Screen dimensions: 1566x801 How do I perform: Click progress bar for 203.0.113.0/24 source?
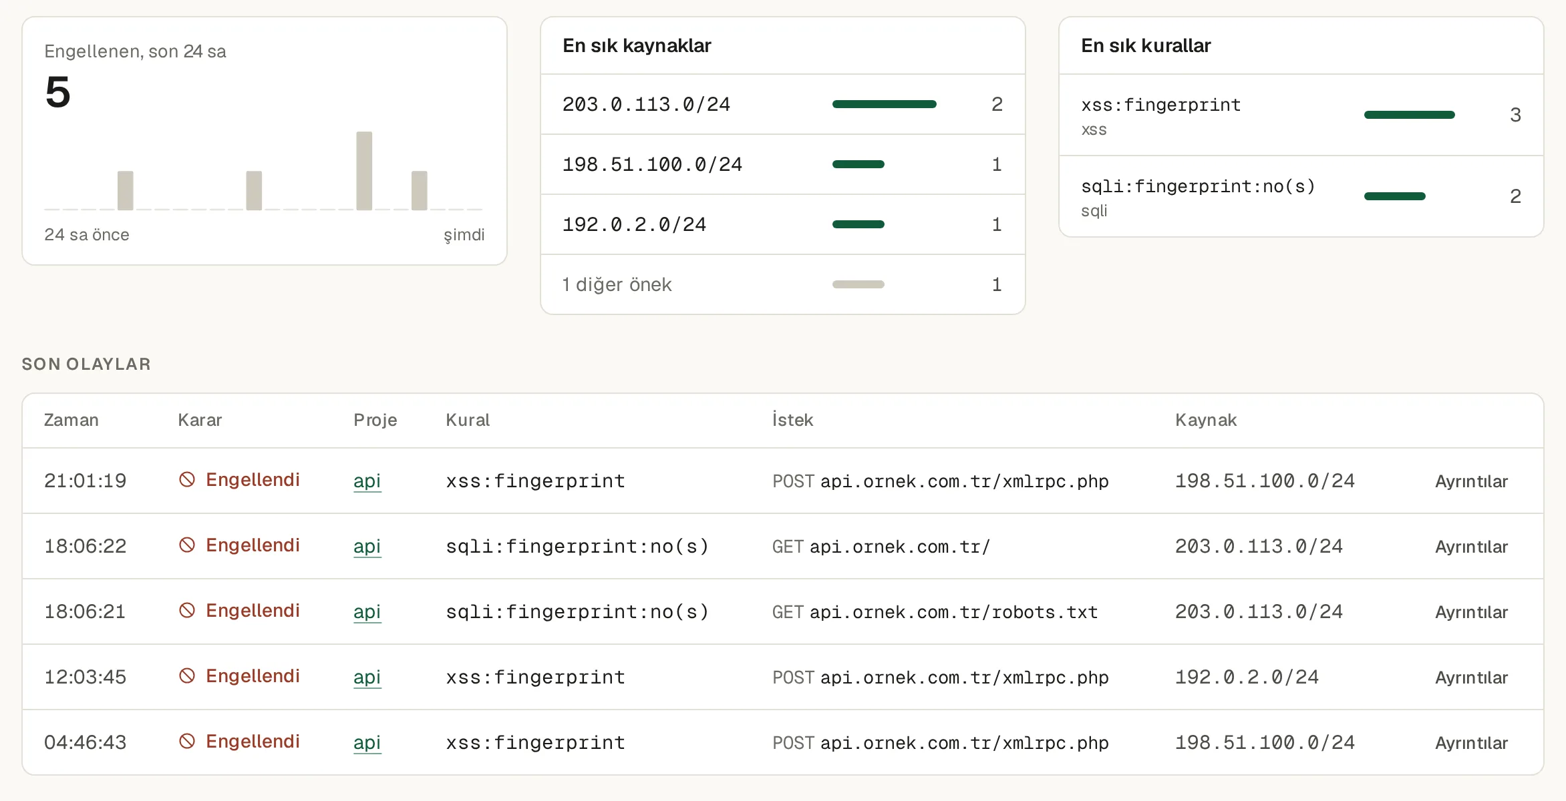(x=884, y=104)
